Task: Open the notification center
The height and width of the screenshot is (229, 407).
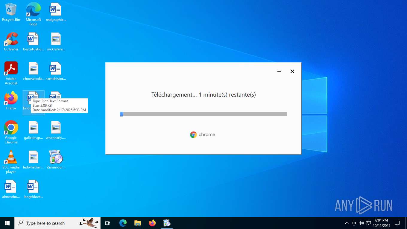Action: tap(397, 223)
